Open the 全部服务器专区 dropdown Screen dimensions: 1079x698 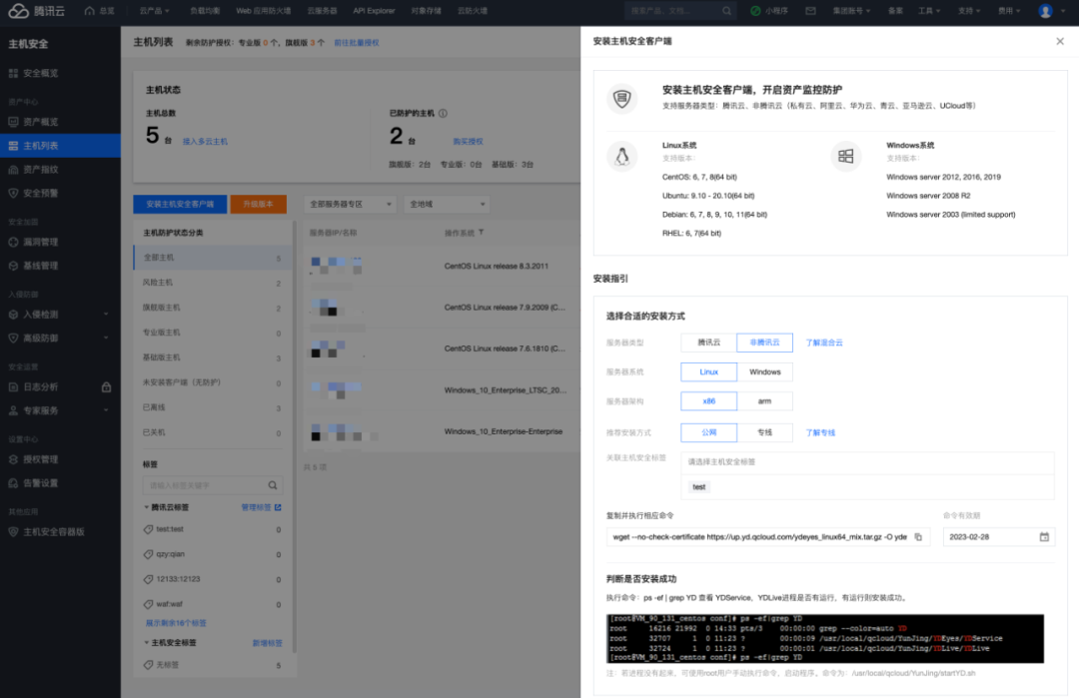point(350,205)
